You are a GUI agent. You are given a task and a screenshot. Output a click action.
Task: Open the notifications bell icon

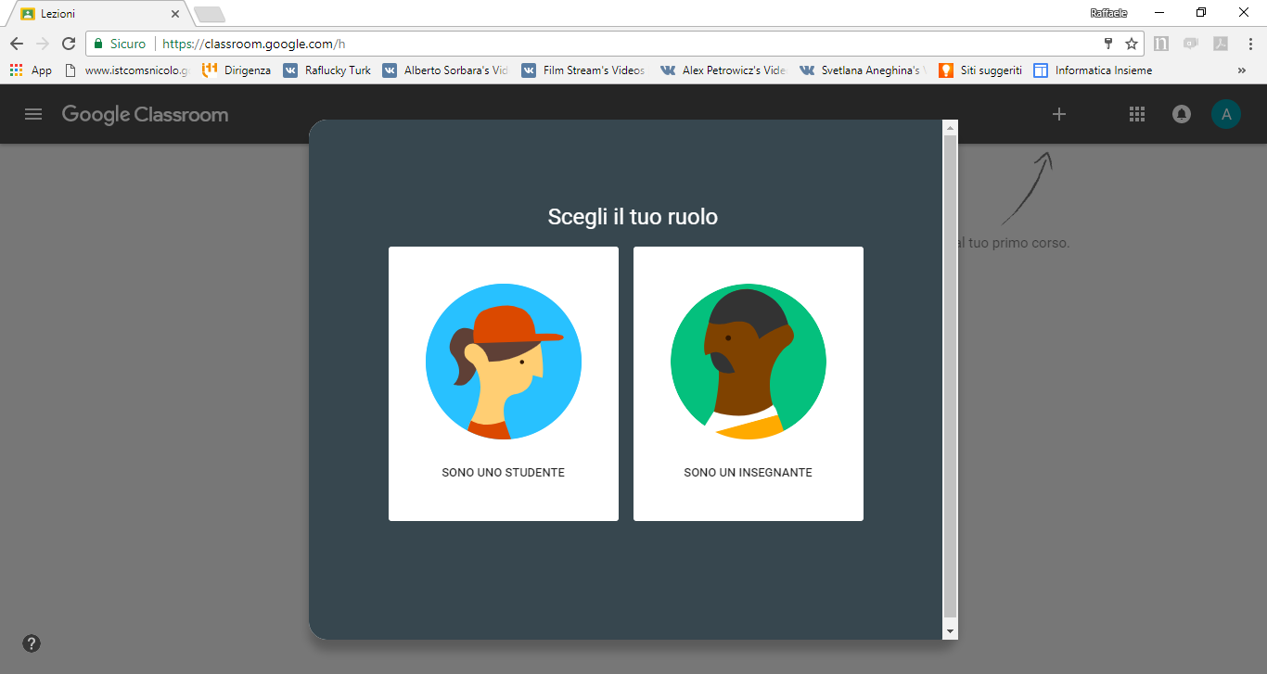[x=1182, y=114]
